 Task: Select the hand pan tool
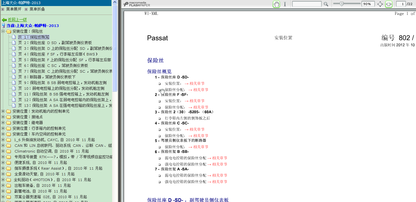click(276, 4)
